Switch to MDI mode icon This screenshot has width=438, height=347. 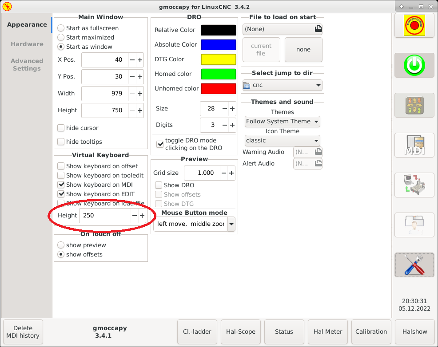point(414,145)
